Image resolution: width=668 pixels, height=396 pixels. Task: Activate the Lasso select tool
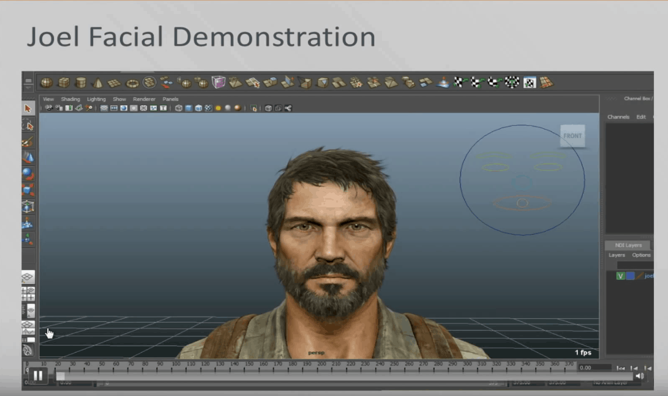point(28,125)
